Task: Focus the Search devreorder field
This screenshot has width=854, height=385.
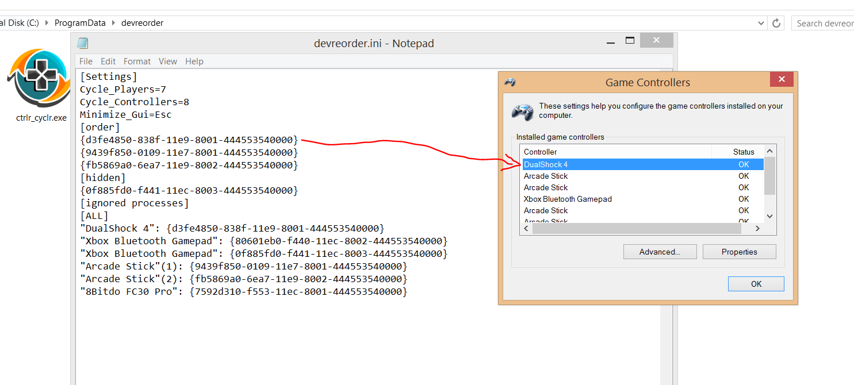Action: 823,23
